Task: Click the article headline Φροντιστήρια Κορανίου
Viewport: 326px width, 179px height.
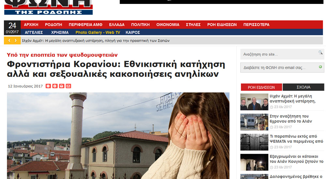Action: pyautogui.click(x=116, y=69)
